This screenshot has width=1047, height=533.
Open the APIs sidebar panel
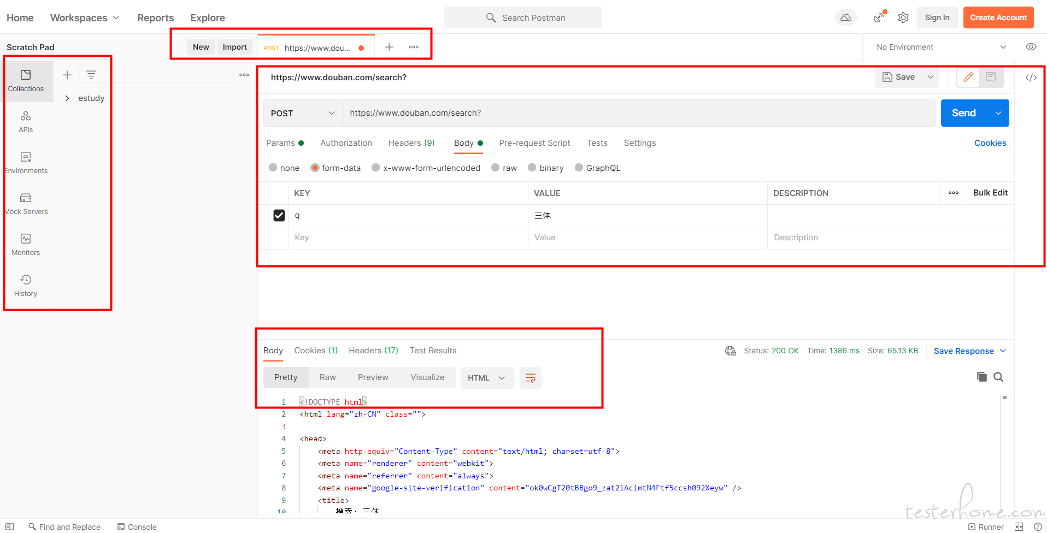click(26, 122)
